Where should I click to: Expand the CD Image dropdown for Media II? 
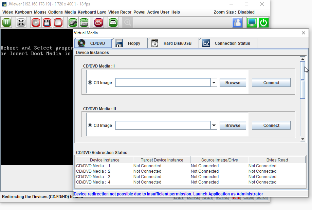coord(214,126)
